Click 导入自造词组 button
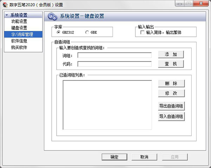This screenshot has height=168, width=211. click(172, 117)
